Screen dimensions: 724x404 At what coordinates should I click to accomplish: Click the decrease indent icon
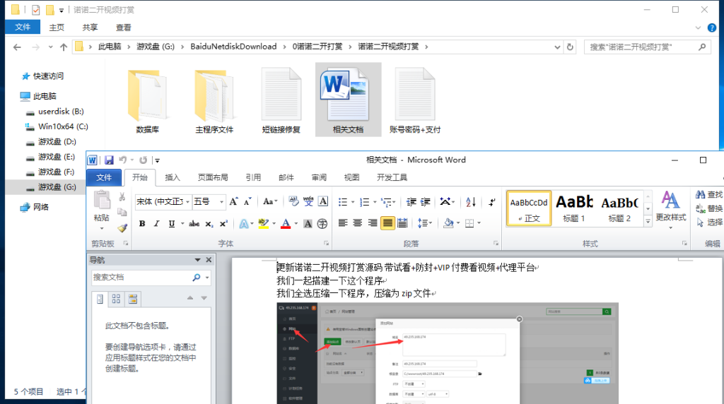[411, 202]
